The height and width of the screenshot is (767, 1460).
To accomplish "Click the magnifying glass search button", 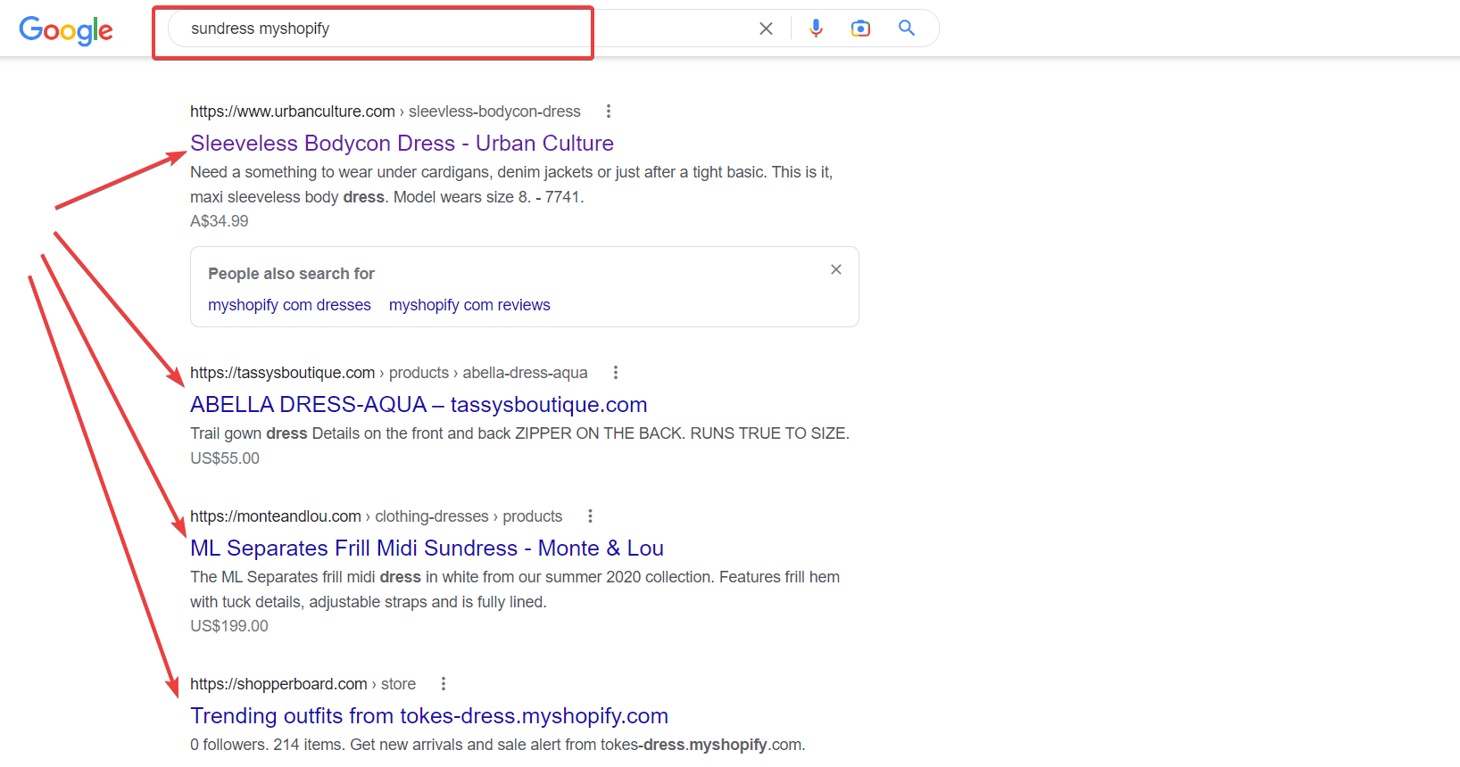I will point(907,29).
